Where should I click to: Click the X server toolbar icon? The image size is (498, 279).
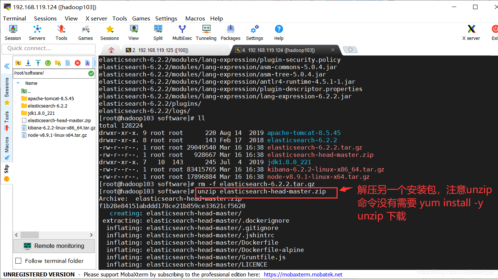click(471, 33)
